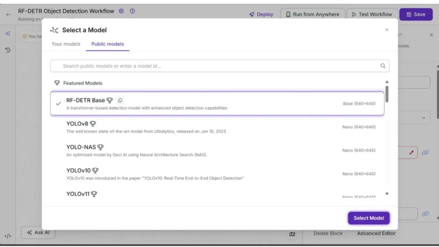Close the block configuration side panel

pos(431,35)
